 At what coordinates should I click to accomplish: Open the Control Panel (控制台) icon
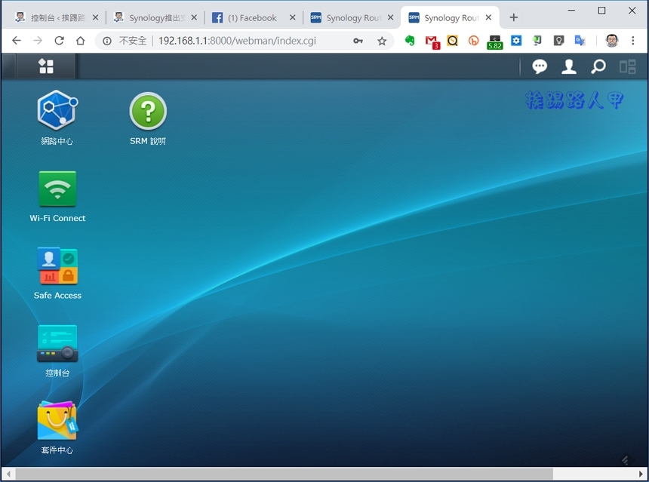click(x=57, y=343)
